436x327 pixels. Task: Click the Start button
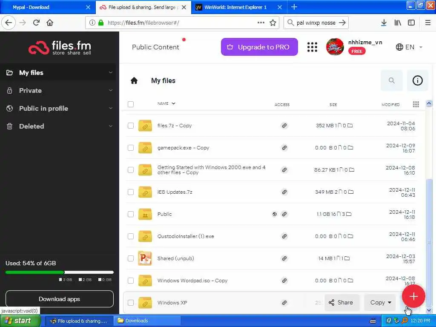pos(20,321)
